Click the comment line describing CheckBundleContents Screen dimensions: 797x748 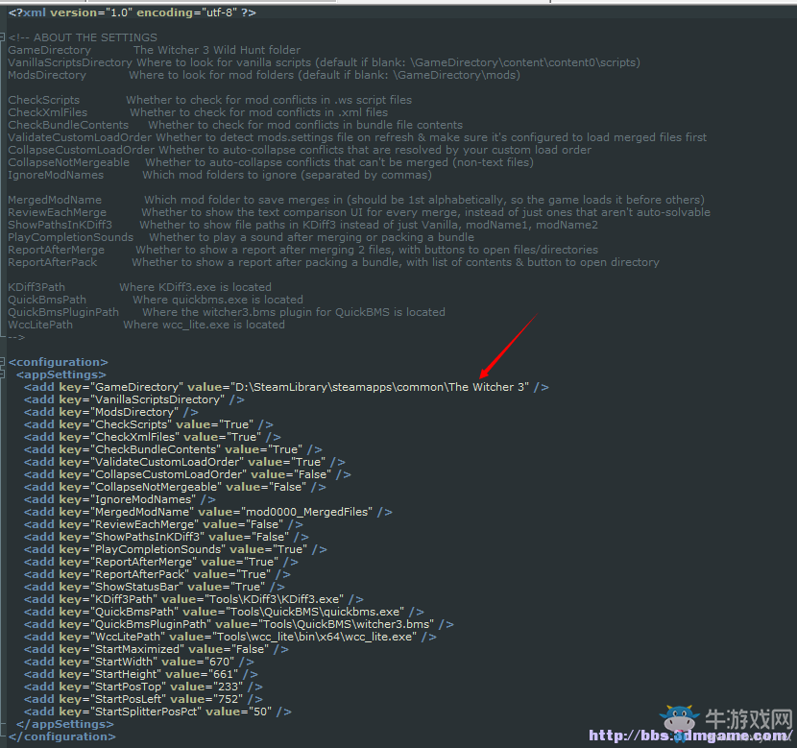[x=235, y=125]
